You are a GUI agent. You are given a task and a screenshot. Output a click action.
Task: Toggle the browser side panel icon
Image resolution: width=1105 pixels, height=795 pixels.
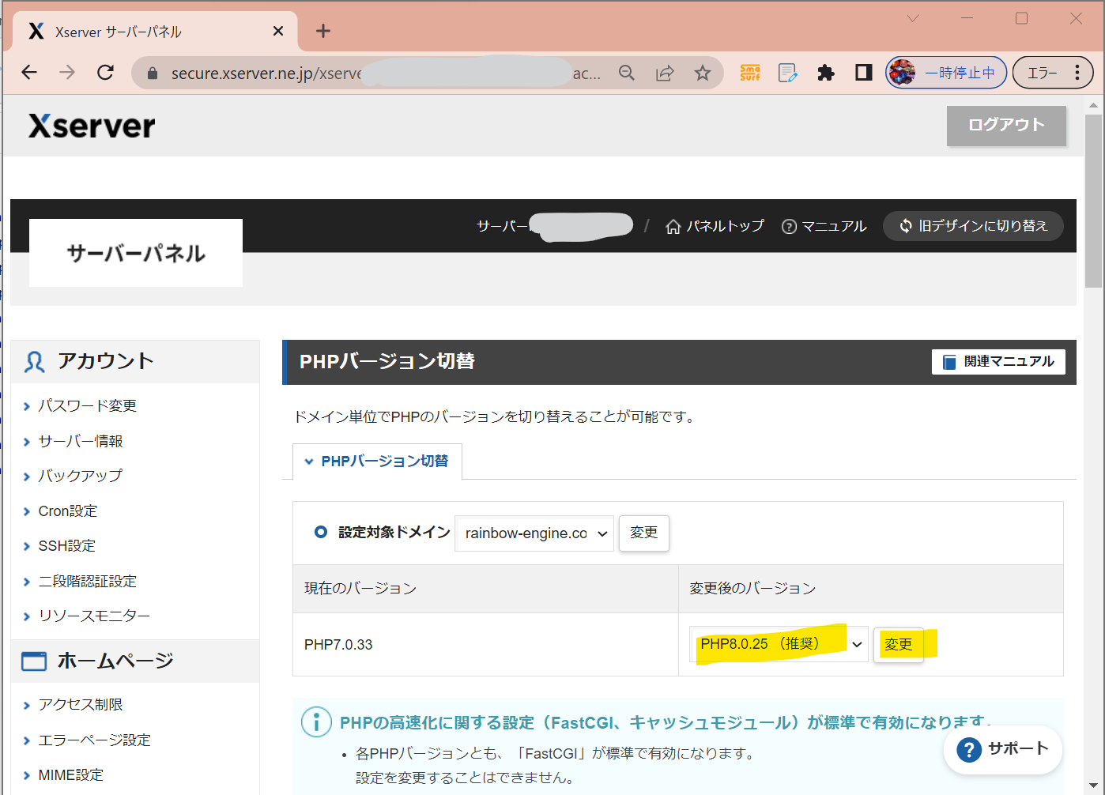point(864,73)
